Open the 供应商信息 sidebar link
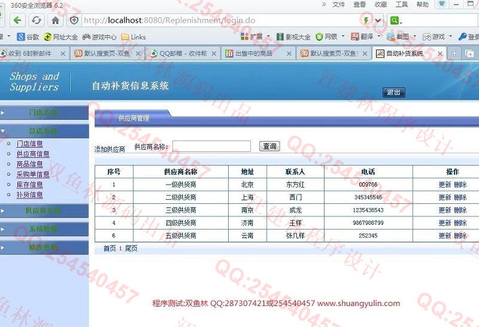The height and width of the screenshot is (327, 479). click(33, 154)
